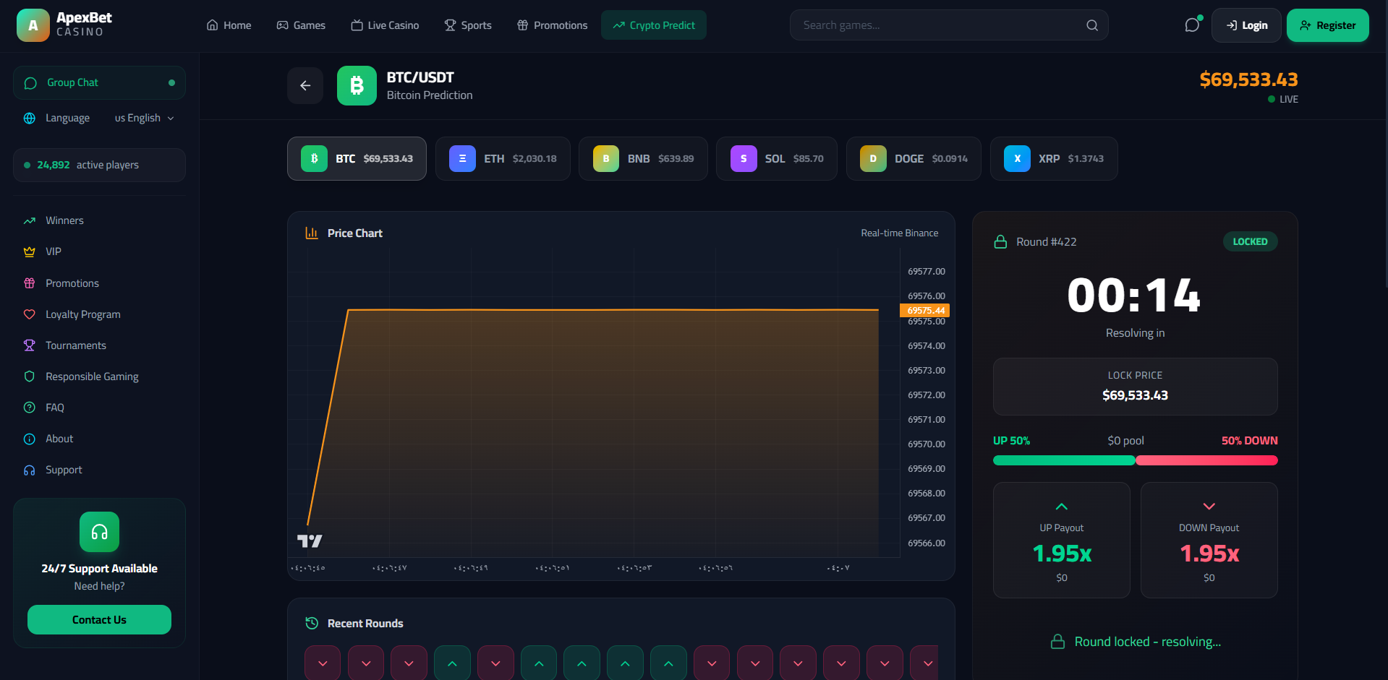Viewport: 1388px width, 680px height.
Task: Click the LOCK PRICE $69,533.43 box
Action: click(x=1135, y=387)
